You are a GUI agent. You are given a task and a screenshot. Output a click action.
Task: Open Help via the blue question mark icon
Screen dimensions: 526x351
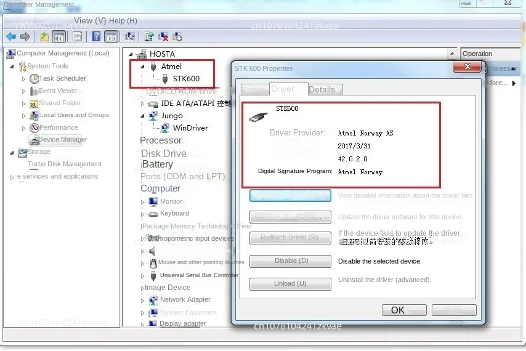96,36
